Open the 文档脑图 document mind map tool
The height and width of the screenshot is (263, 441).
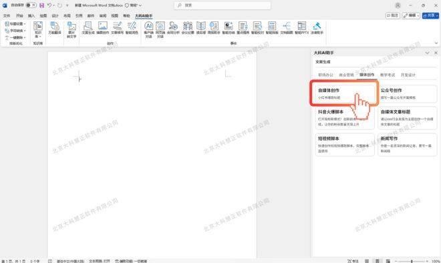(x=287, y=28)
